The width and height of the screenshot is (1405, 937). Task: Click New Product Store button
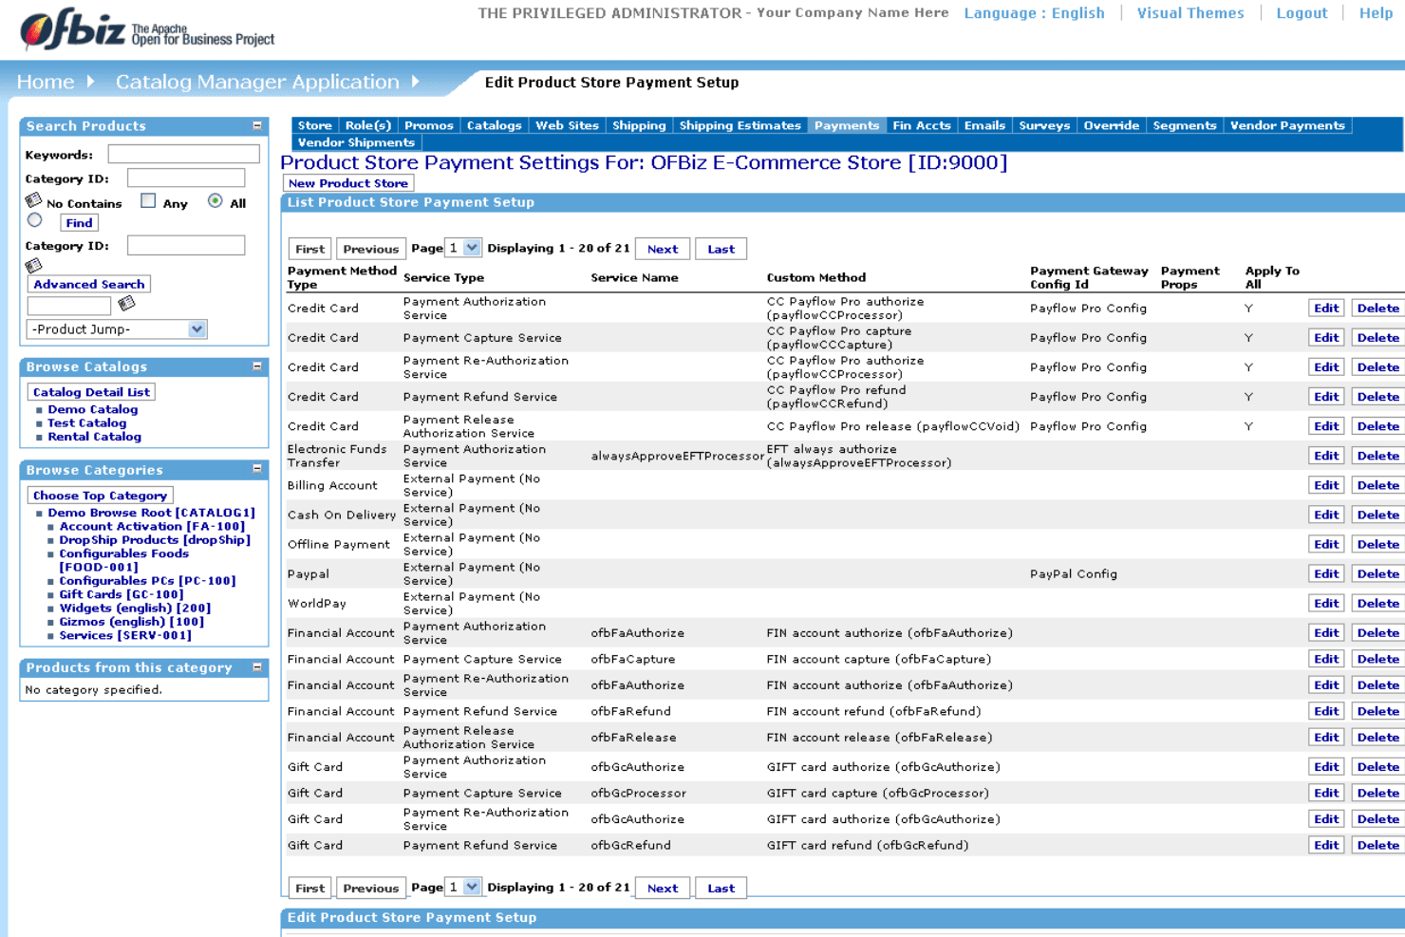(348, 183)
